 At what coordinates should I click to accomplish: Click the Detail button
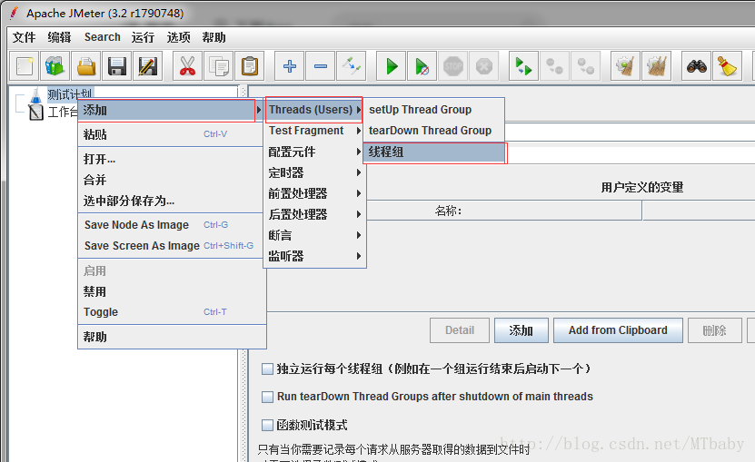click(460, 330)
